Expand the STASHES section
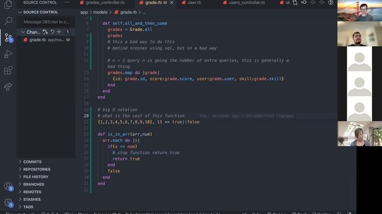Viewport: 382px width, 214px height. coord(47,199)
